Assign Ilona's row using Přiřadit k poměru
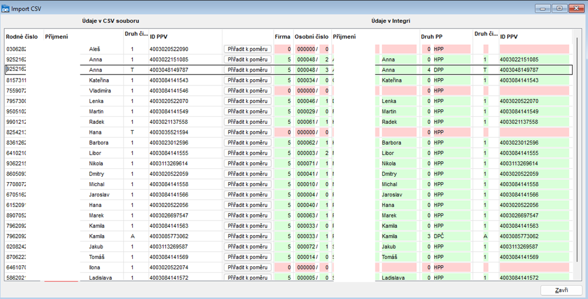Viewport: 588px width, 299px height. click(x=247, y=268)
